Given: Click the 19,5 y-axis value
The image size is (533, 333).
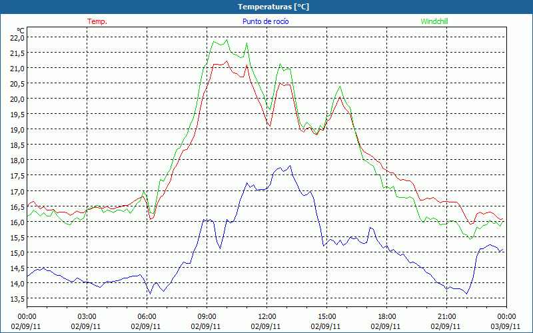Looking at the screenshot, I should pos(17,114).
